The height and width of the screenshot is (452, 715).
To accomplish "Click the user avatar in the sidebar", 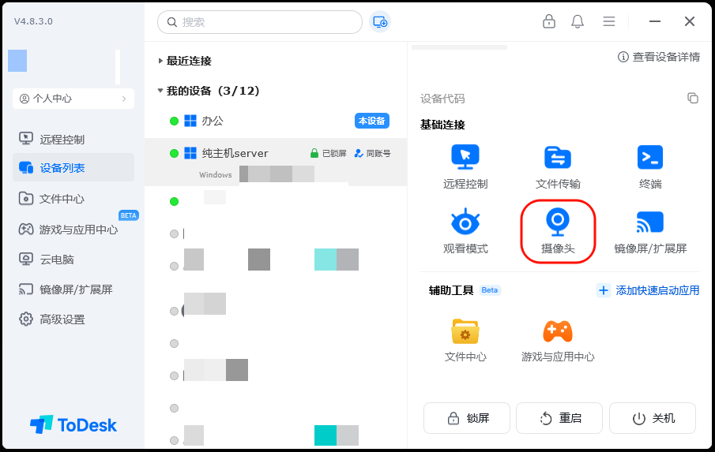I will click(x=17, y=61).
